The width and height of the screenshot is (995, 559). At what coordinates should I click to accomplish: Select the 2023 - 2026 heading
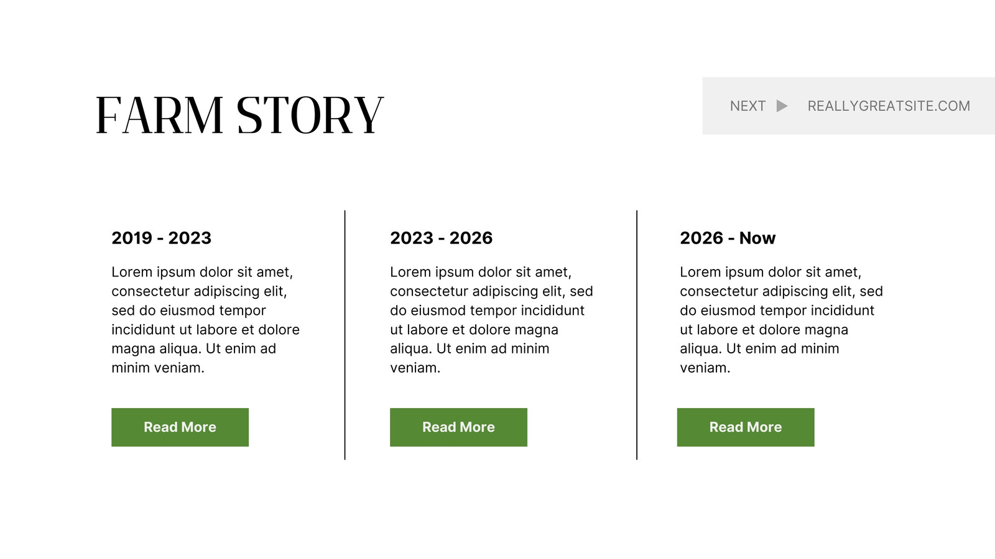(x=441, y=238)
